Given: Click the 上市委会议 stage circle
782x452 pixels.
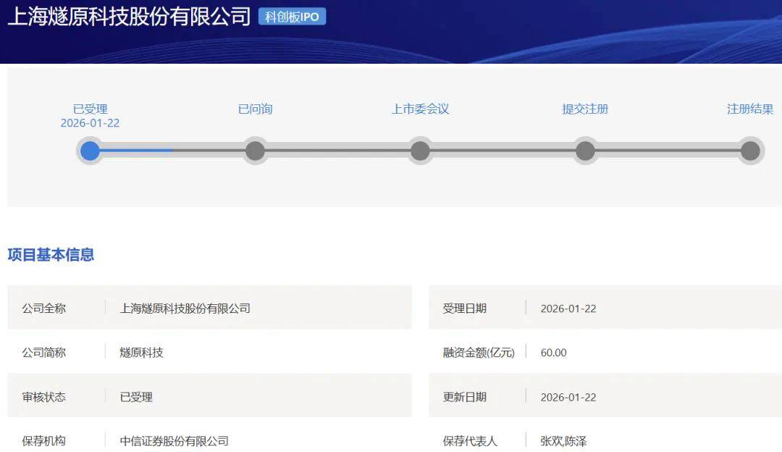Looking at the screenshot, I should click(420, 151).
